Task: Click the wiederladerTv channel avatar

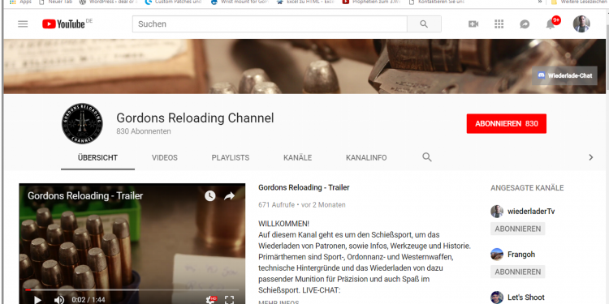Action: tap(497, 212)
